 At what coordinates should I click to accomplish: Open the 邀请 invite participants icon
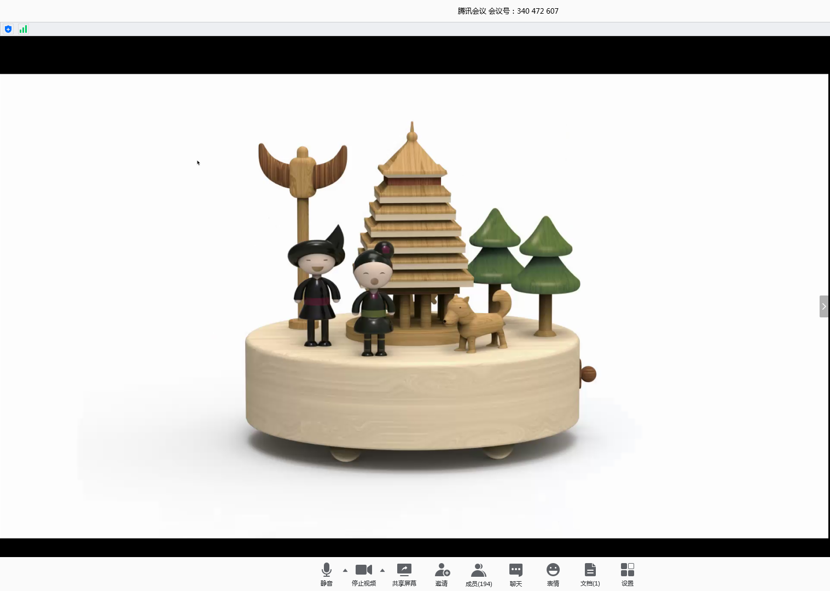pyautogui.click(x=442, y=574)
